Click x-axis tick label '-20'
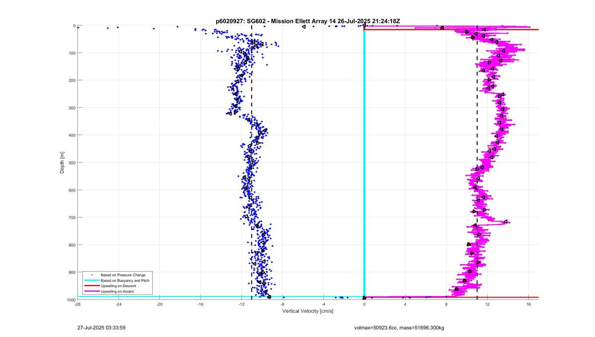Viewport: 595px width, 337px height. 159,304
